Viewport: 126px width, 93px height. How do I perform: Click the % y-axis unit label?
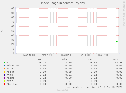point(2,31)
